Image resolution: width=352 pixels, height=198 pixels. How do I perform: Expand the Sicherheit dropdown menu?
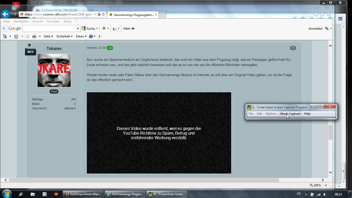64,36
